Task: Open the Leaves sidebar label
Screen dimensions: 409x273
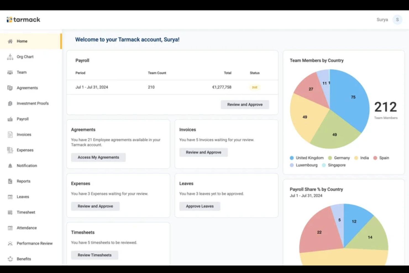Action: pyautogui.click(x=23, y=197)
